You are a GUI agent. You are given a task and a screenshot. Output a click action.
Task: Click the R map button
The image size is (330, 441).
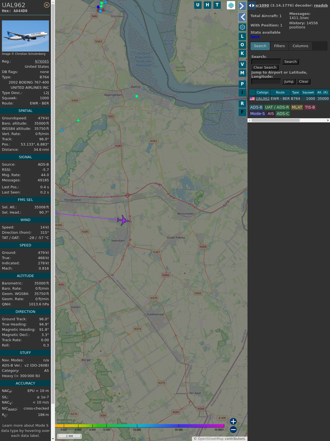pyautogui.click(x=242, y=103)
